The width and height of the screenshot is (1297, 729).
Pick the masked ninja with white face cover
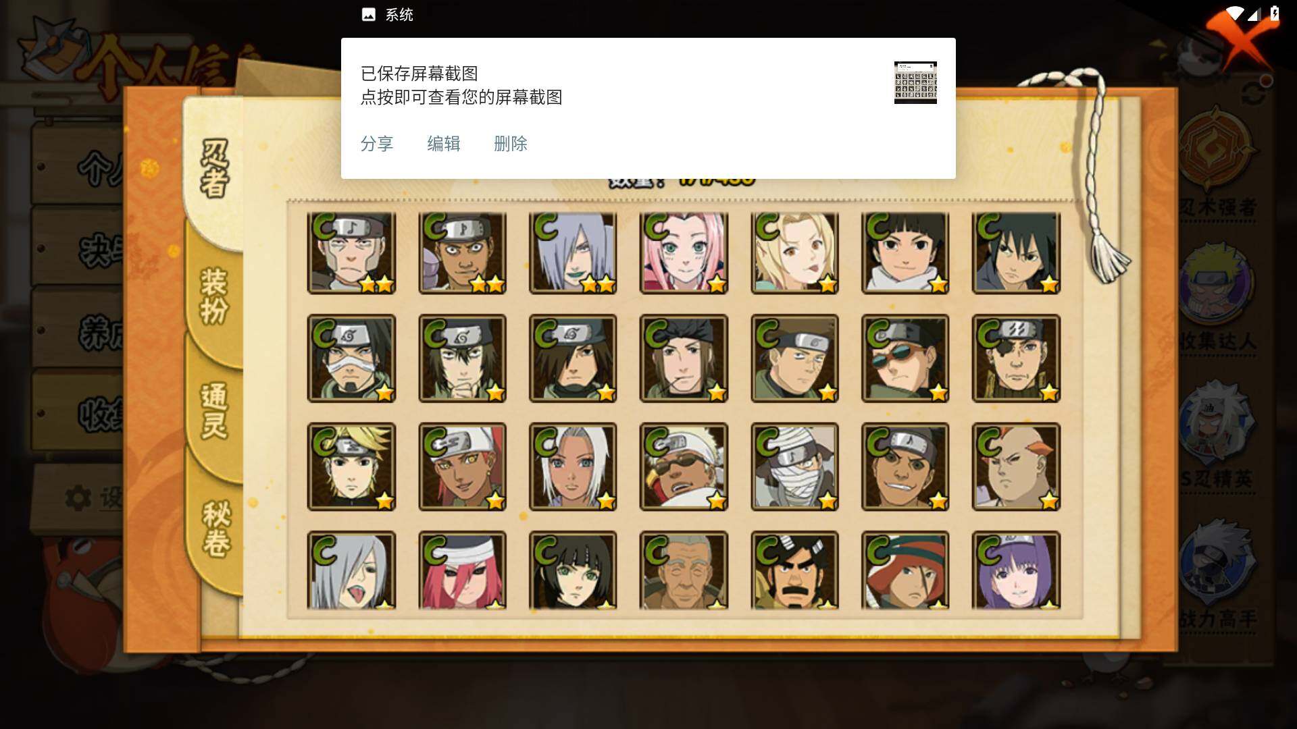pos(351,358)
